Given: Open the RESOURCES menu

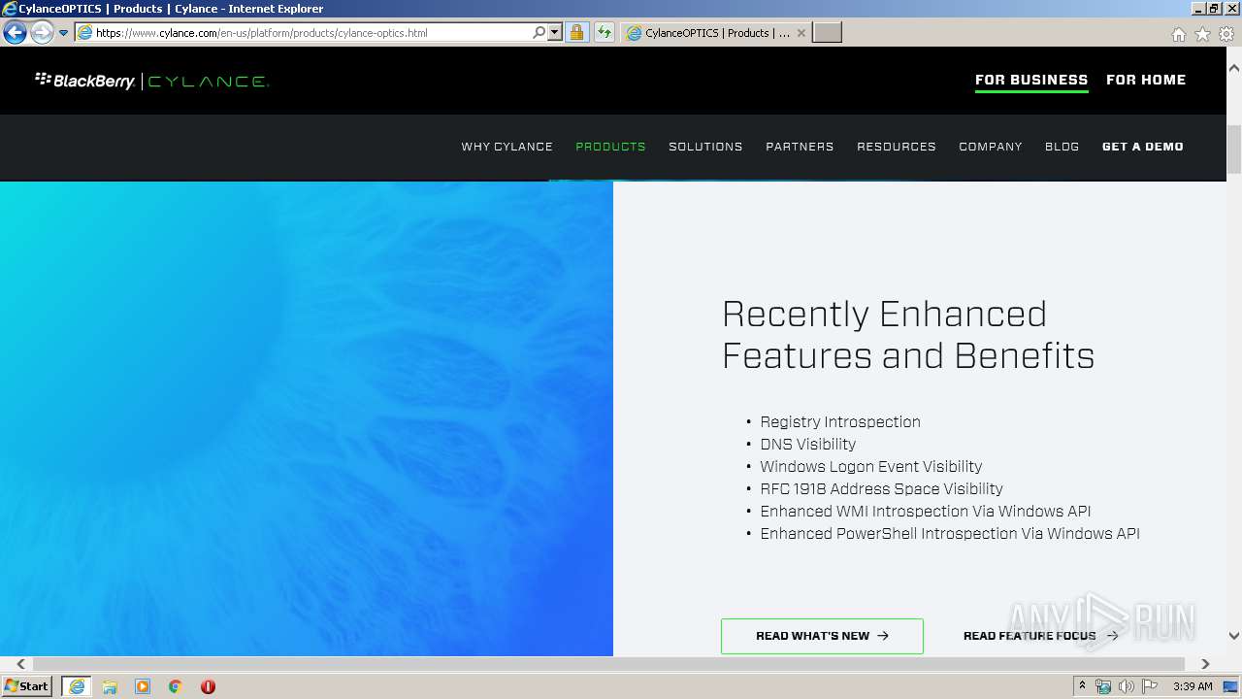Looking at the screenshot, I should pos(897,147).
